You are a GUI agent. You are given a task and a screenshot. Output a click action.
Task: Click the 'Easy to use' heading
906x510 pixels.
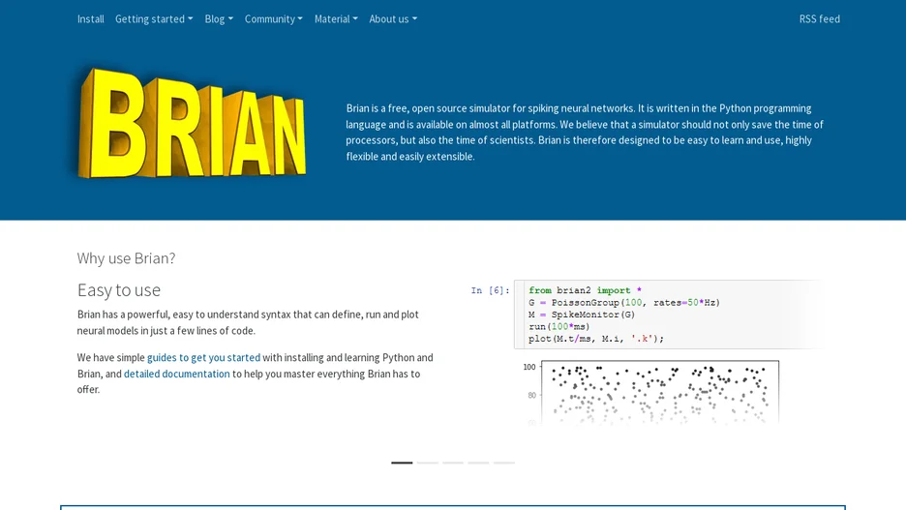point(119,290)
